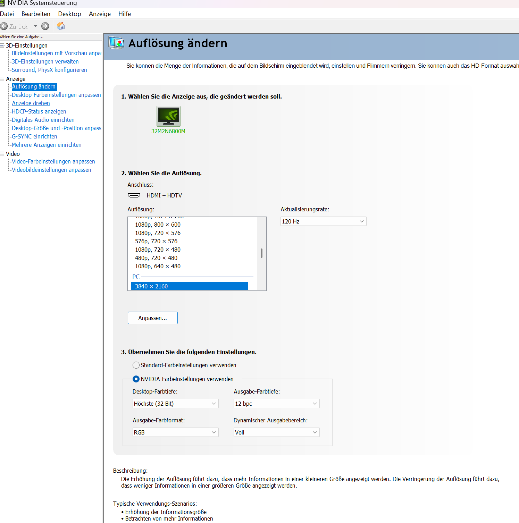
Task: Select resolution 1080p, 800 × 600
Action: (x=158, y=225)
